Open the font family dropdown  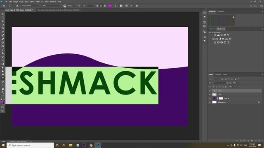point(31,6)
